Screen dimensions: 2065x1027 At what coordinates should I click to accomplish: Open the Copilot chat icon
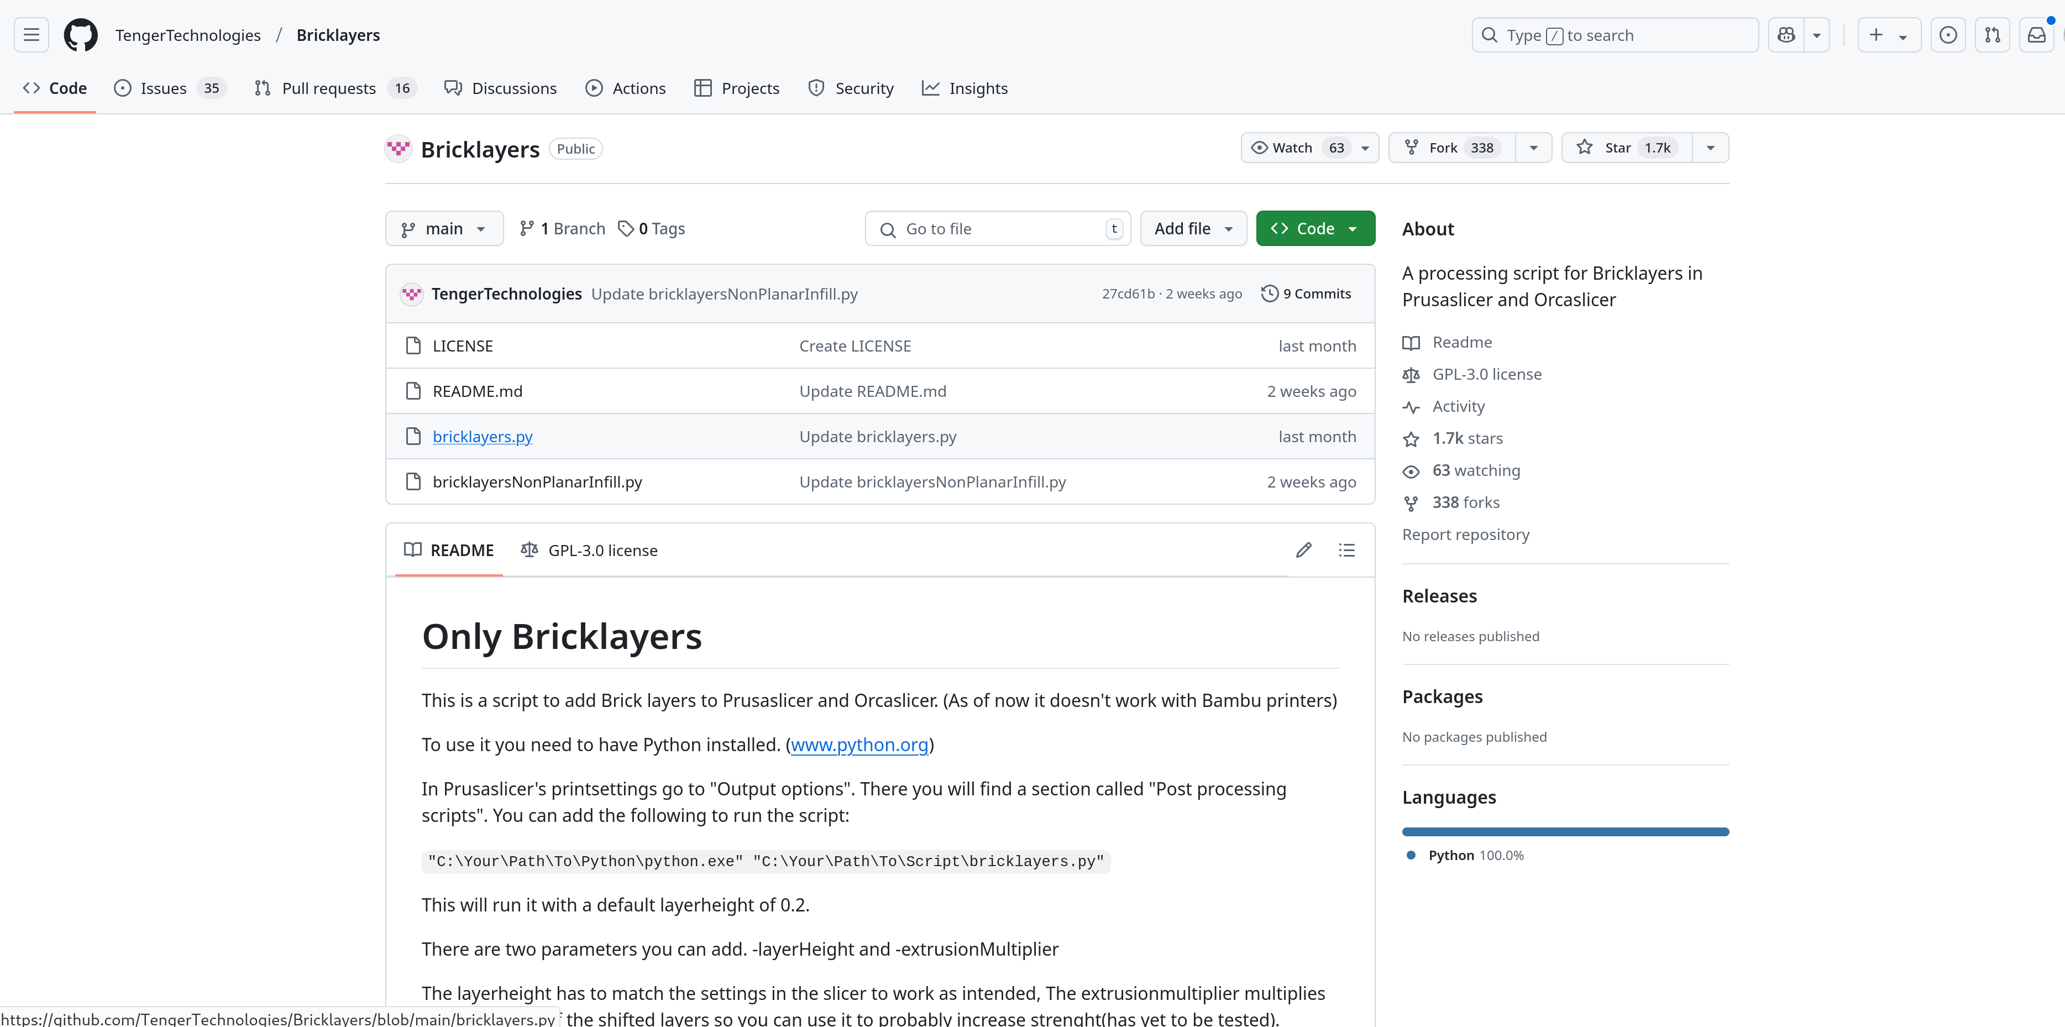coord(1786,34)
